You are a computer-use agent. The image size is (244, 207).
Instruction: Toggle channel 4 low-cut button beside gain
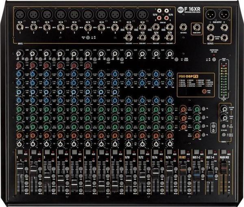pos(68,59)
